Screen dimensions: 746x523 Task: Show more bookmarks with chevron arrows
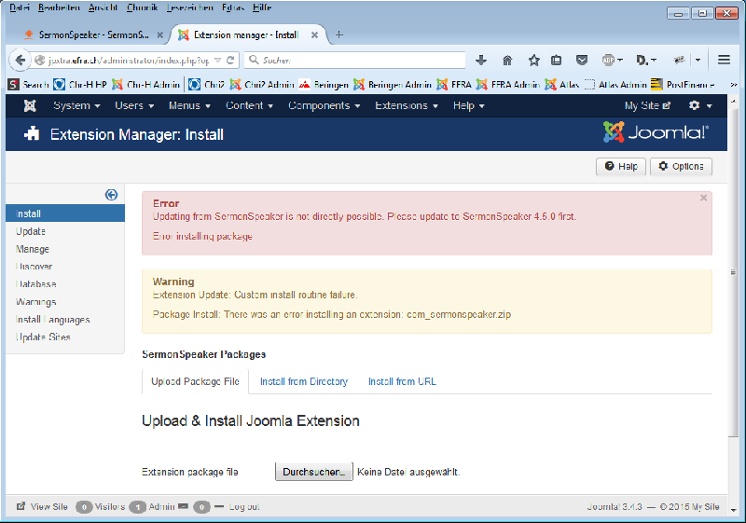click(734, 85)
